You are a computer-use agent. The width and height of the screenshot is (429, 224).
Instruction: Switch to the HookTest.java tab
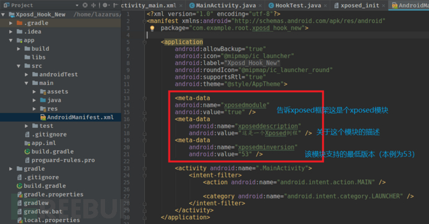tap(298, 6)
